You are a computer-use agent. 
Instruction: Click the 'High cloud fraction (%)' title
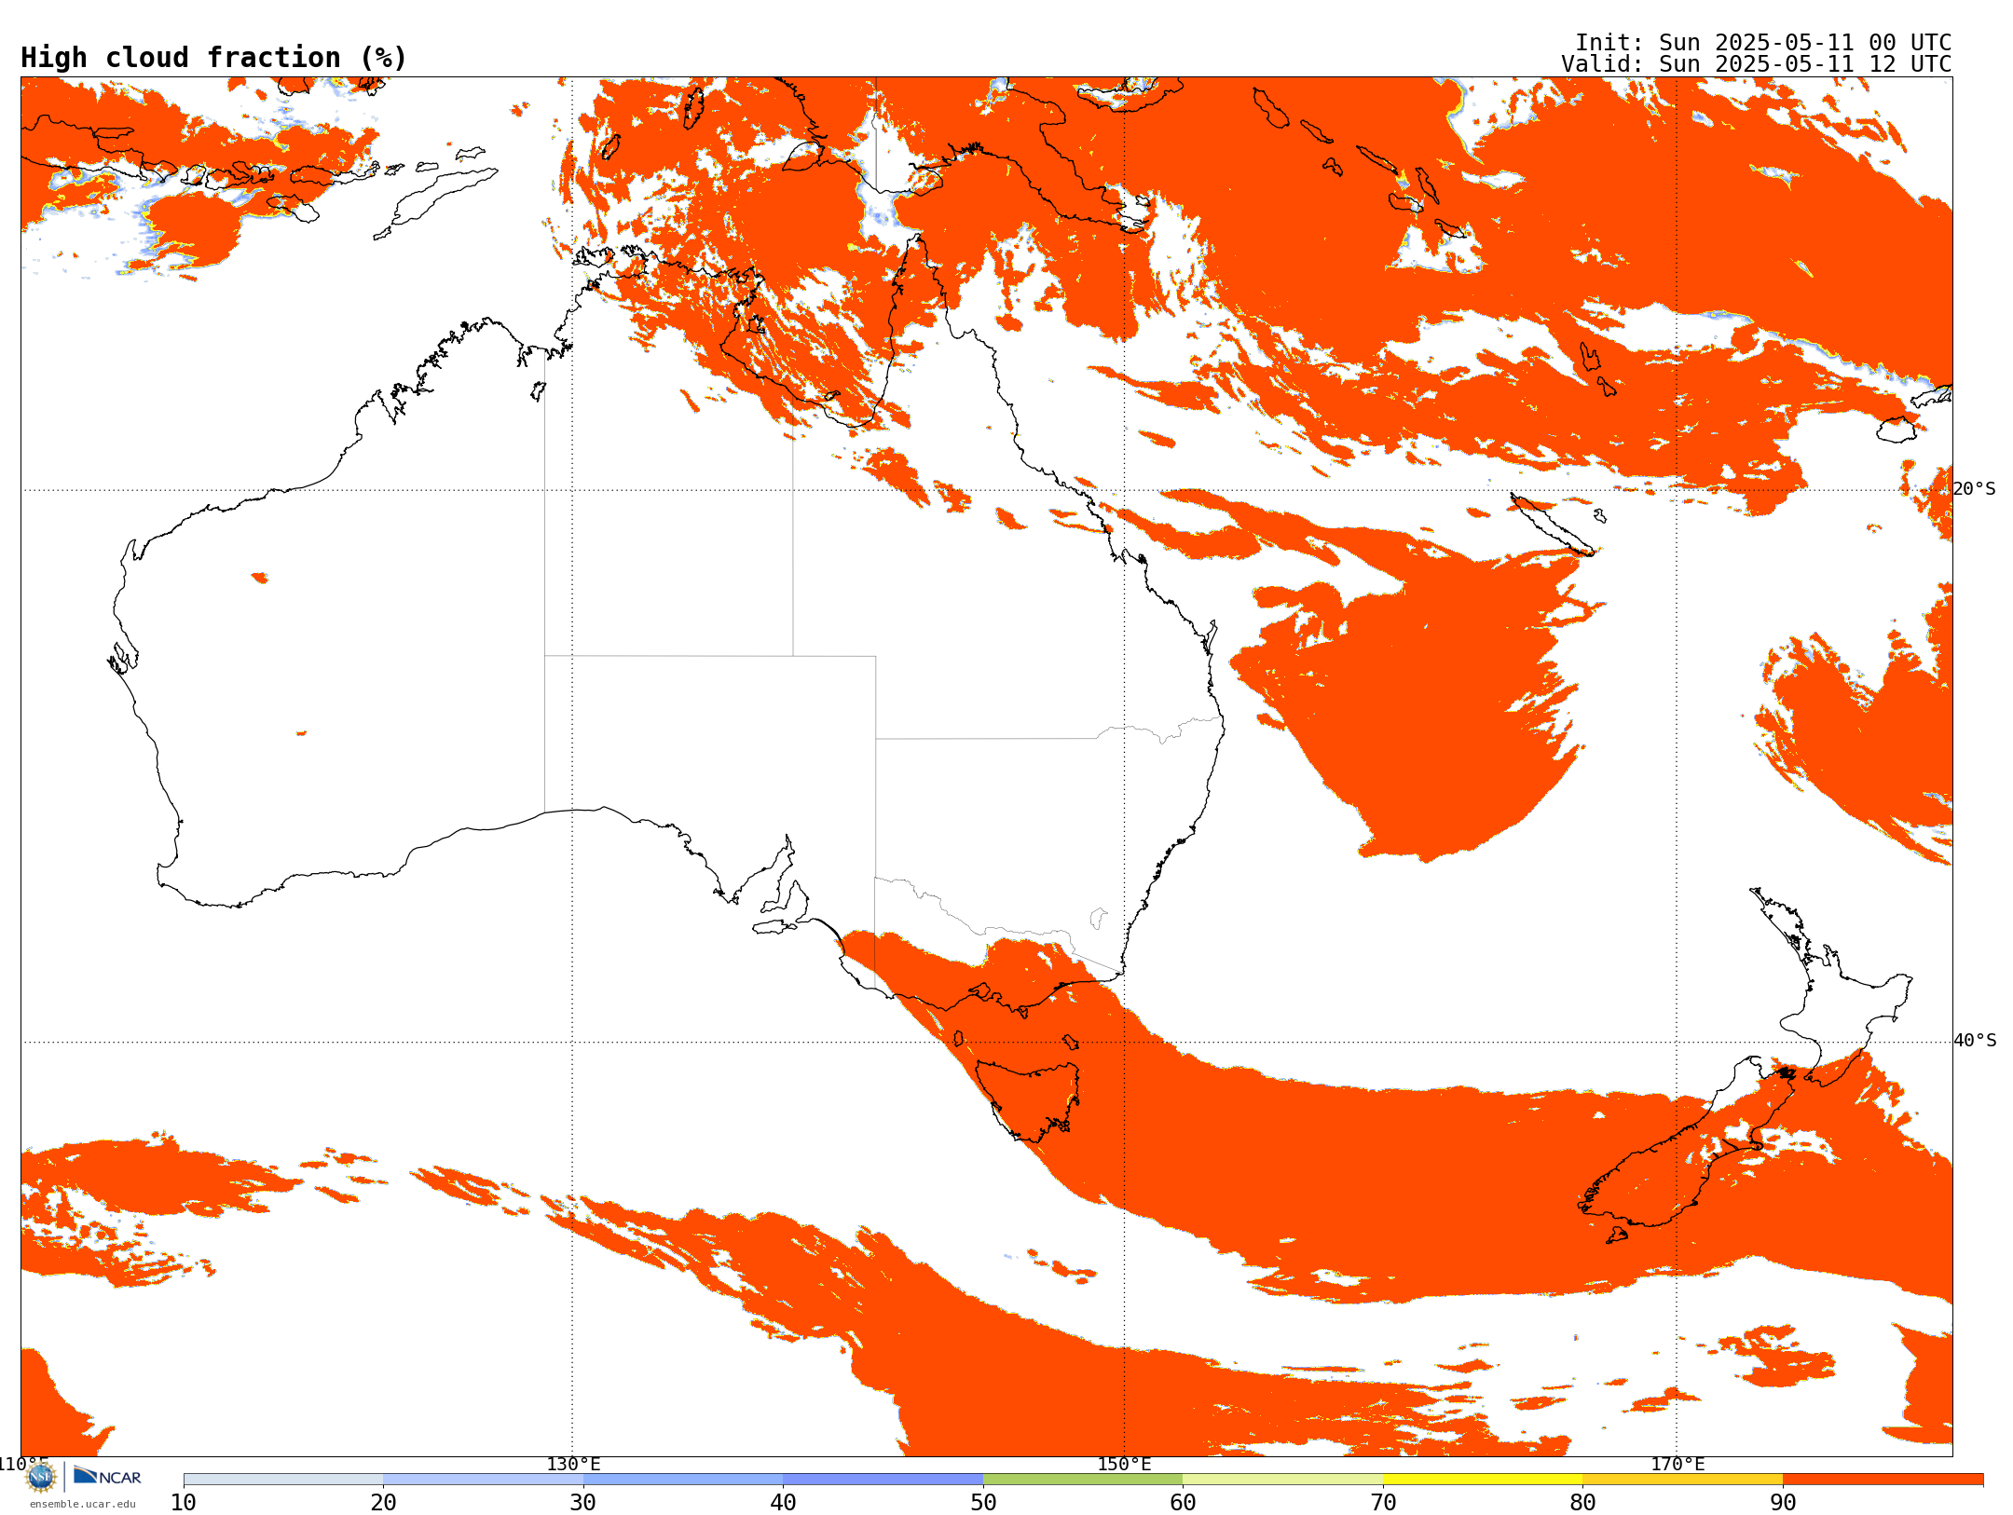(214, 58)
